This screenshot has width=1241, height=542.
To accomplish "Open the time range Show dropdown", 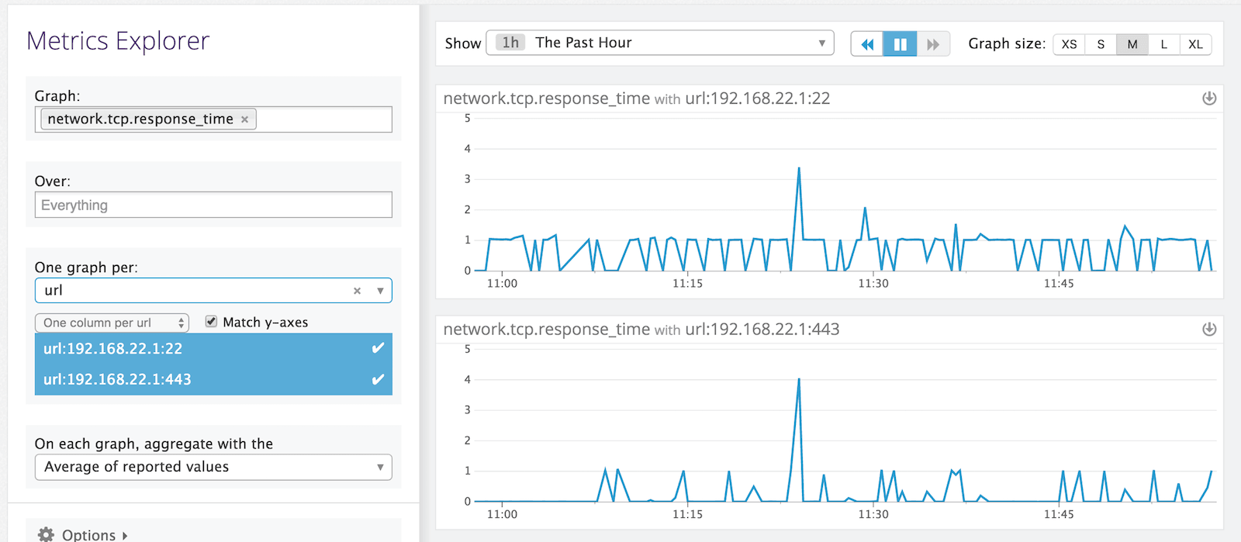I will pos(659,43).
